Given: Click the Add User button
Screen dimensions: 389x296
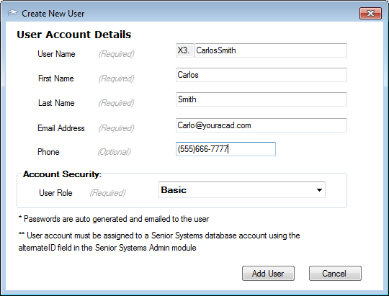Looking at the screenshot, I should tap(268, 274).
